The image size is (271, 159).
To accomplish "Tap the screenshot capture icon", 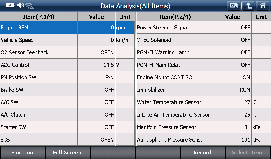I will 234,6.
